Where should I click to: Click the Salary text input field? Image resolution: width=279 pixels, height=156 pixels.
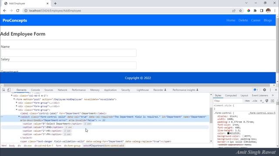69,65
